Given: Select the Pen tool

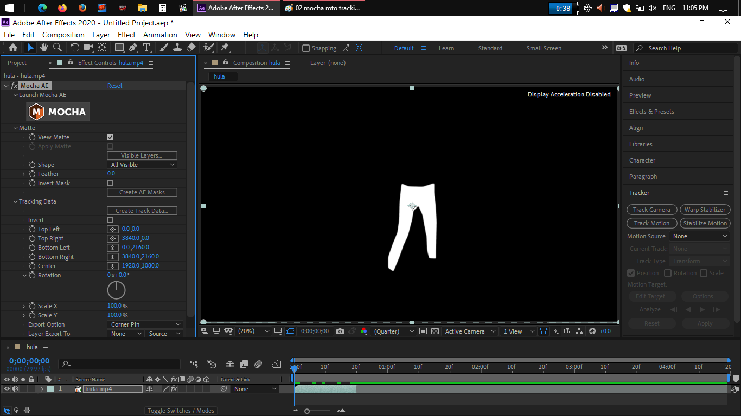Looking at the screenshot, I should tap(133, 48).
